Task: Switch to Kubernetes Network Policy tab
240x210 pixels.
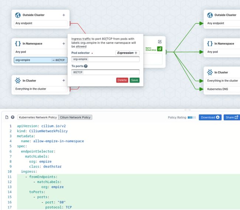Action: pos(38,117)
